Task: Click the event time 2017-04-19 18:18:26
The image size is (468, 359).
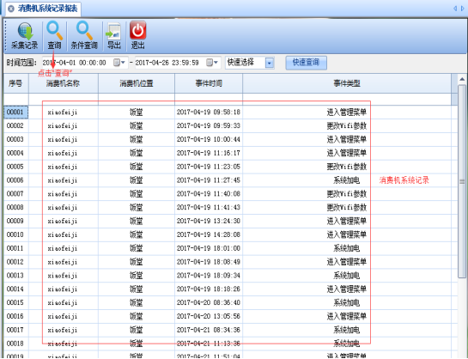Action: 209,289
